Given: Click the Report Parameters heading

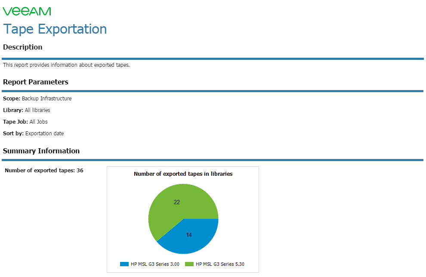Looking at the screenshot, I should click(36, 82).
